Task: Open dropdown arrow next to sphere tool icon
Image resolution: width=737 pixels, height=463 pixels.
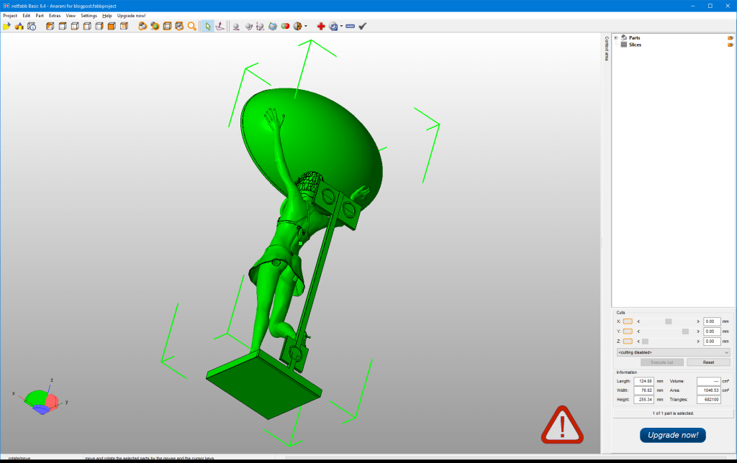Action: (306, 26)
